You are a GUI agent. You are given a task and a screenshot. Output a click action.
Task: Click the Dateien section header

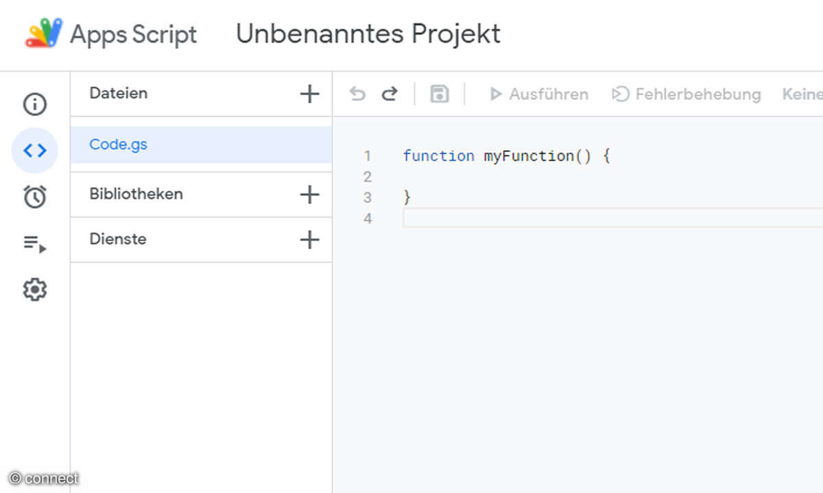click(119, 93)
